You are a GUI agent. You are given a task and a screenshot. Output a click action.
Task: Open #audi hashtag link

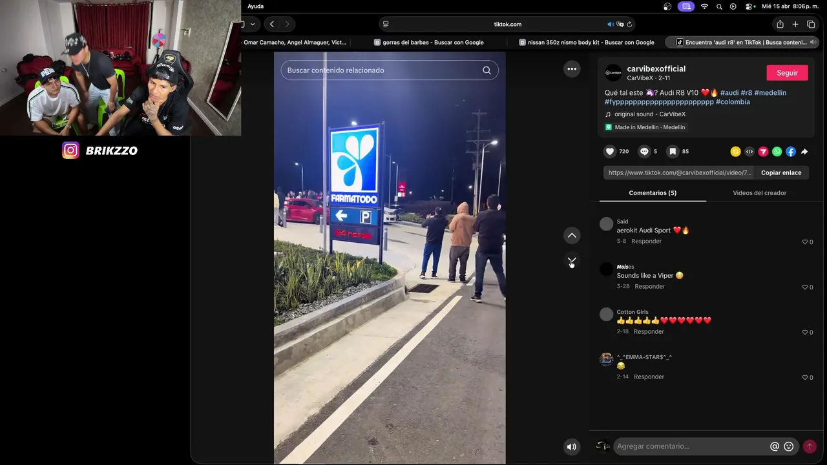(x=729, y=93)
